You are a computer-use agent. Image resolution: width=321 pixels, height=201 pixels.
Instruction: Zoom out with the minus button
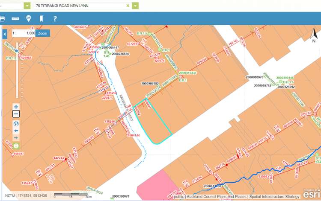point(16,114)
